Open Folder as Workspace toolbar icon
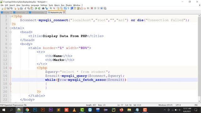The width and height of the screenshot is (201, 113). [85, 8]
